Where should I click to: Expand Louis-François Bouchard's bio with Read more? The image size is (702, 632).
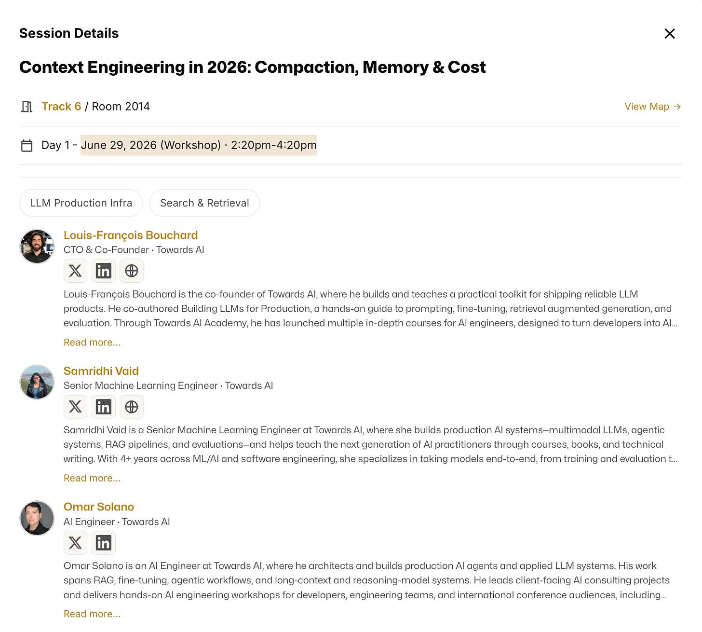click(x=92, y=342)
